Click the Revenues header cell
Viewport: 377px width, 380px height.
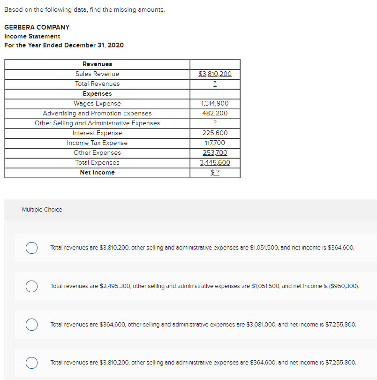pyautogui.click(x=97, y=64)
